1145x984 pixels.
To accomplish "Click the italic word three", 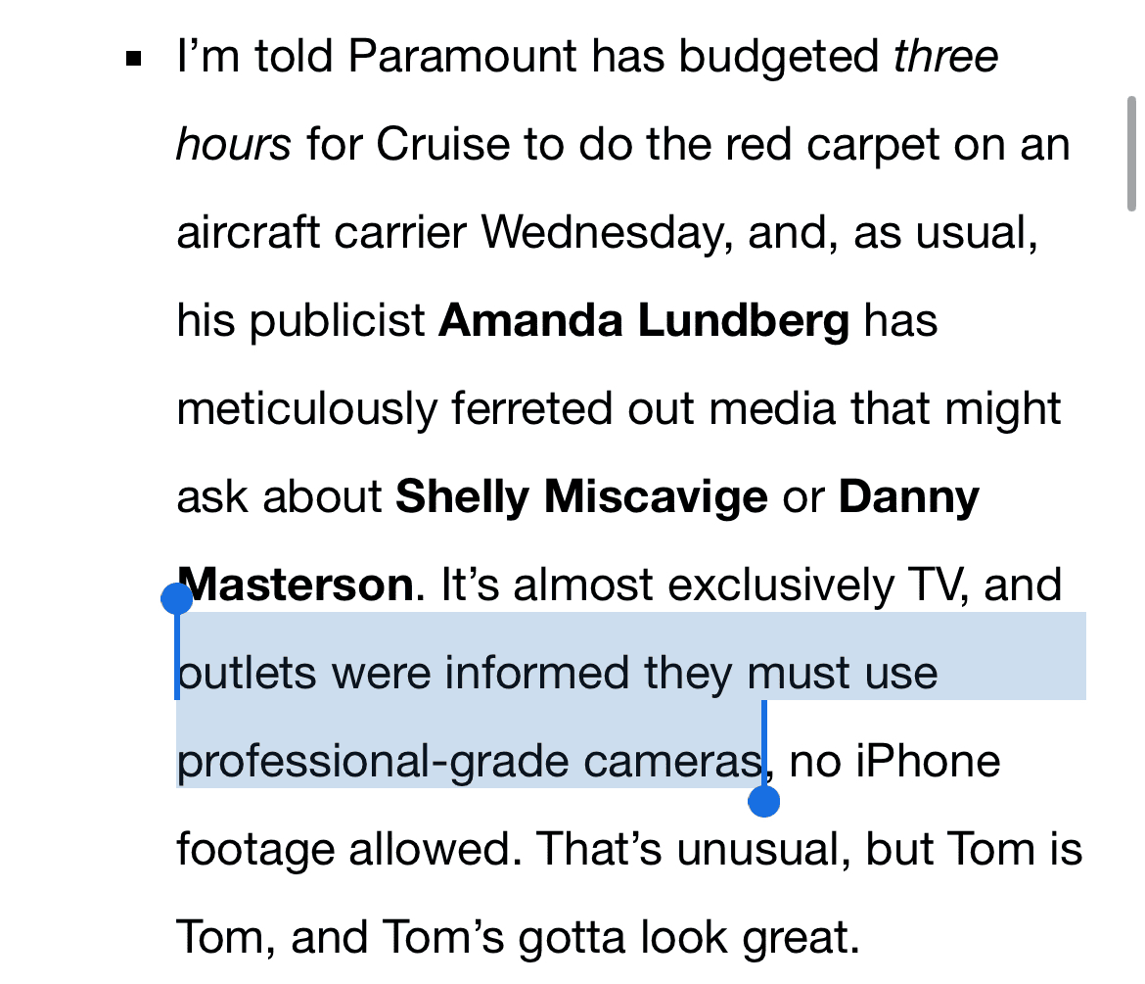I will coord(945,57).
